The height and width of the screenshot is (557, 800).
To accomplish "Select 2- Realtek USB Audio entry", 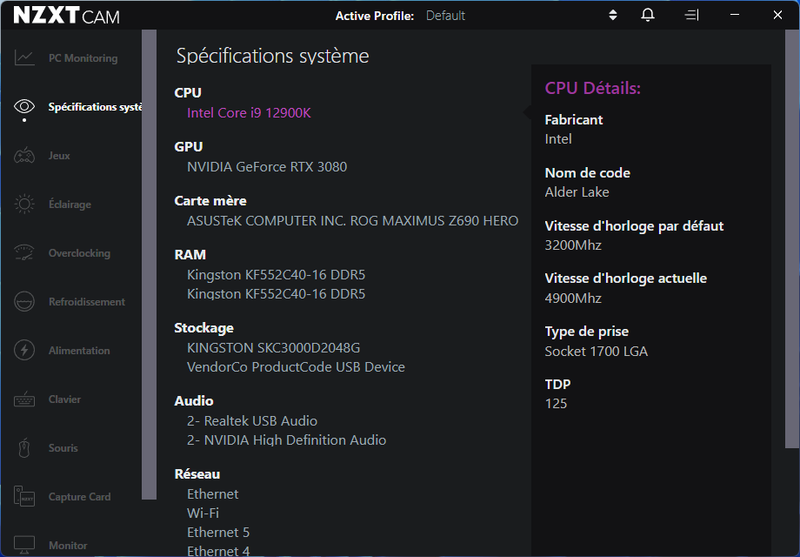I will pyautogui.click(x=252, y=420).
